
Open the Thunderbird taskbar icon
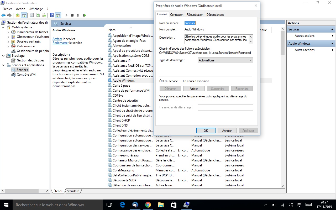(135, 205)
